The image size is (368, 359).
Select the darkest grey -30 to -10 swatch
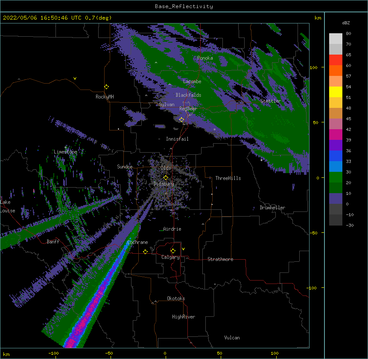(x=336, y=220)
